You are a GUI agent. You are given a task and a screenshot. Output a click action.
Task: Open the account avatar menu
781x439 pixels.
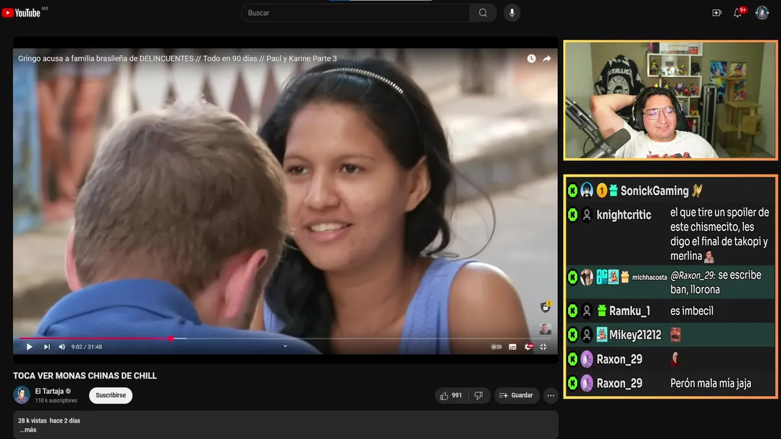click(762, 13)
